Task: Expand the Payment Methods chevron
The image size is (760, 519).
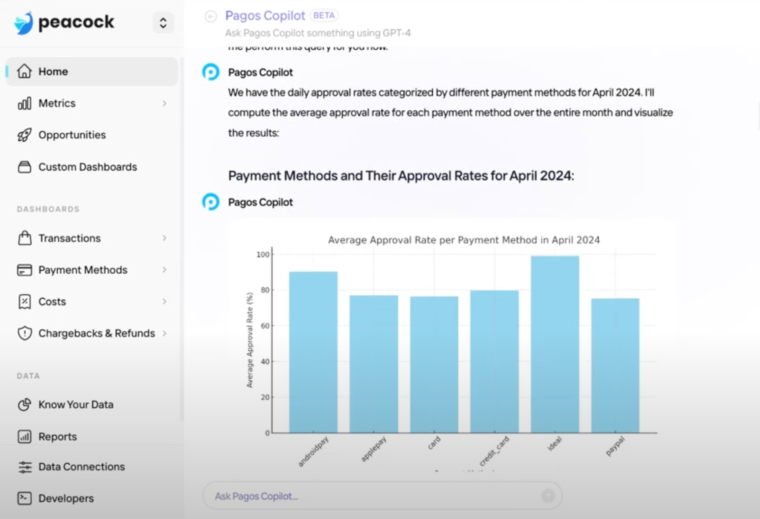Action: point(164,270)
